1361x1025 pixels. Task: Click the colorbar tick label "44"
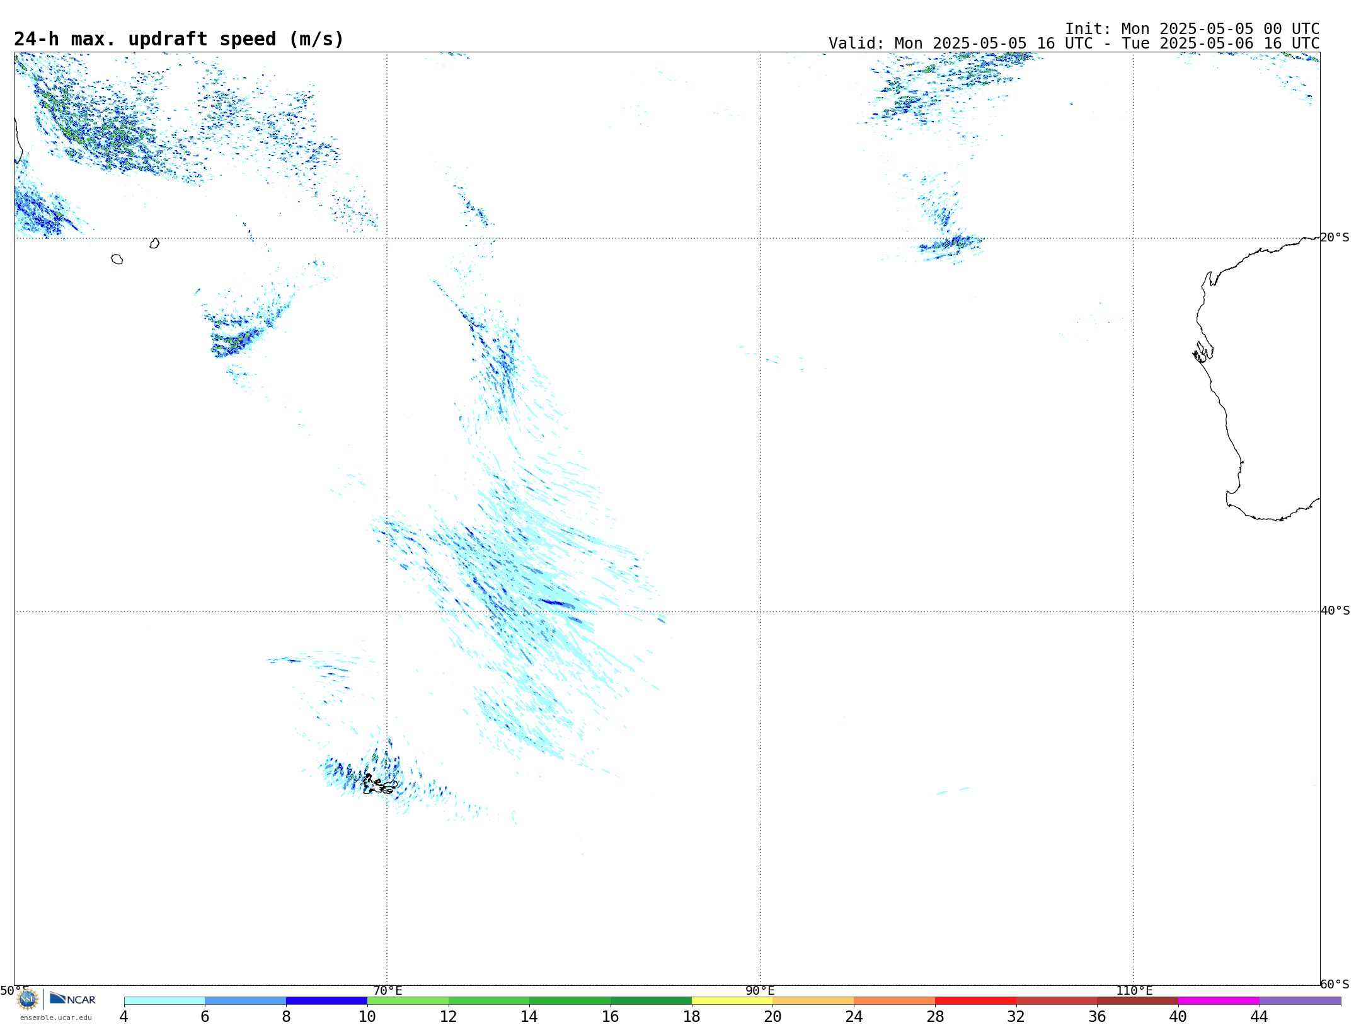[1260, 1016]
